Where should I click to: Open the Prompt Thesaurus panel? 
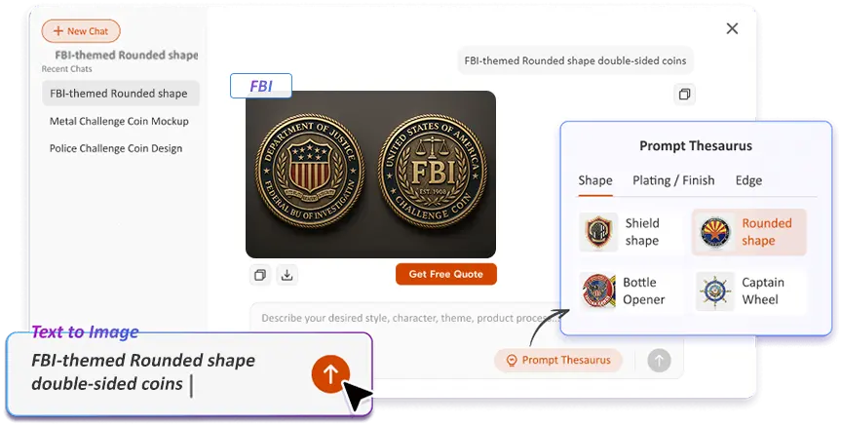coord(558,360)
